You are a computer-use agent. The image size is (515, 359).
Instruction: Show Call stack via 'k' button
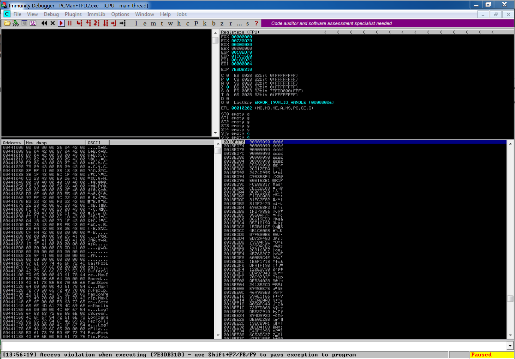coord(205,23)
